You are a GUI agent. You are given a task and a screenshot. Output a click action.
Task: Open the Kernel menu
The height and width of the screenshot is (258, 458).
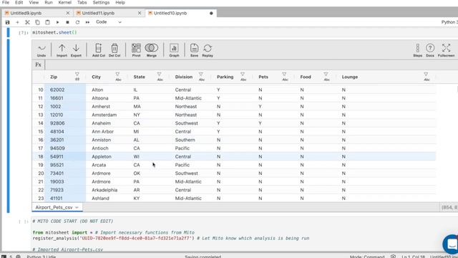tap(65, 3)
